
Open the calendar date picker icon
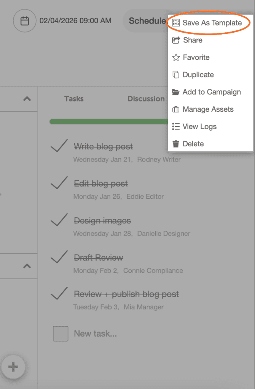pyautogui.click(x=24, y=21)
